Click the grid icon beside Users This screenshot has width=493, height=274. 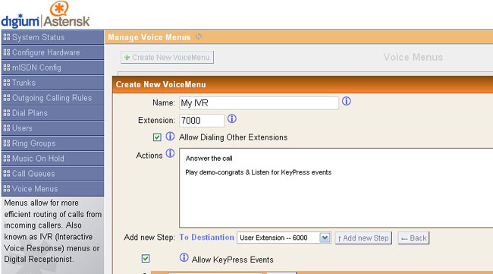[x=7, y=128]
